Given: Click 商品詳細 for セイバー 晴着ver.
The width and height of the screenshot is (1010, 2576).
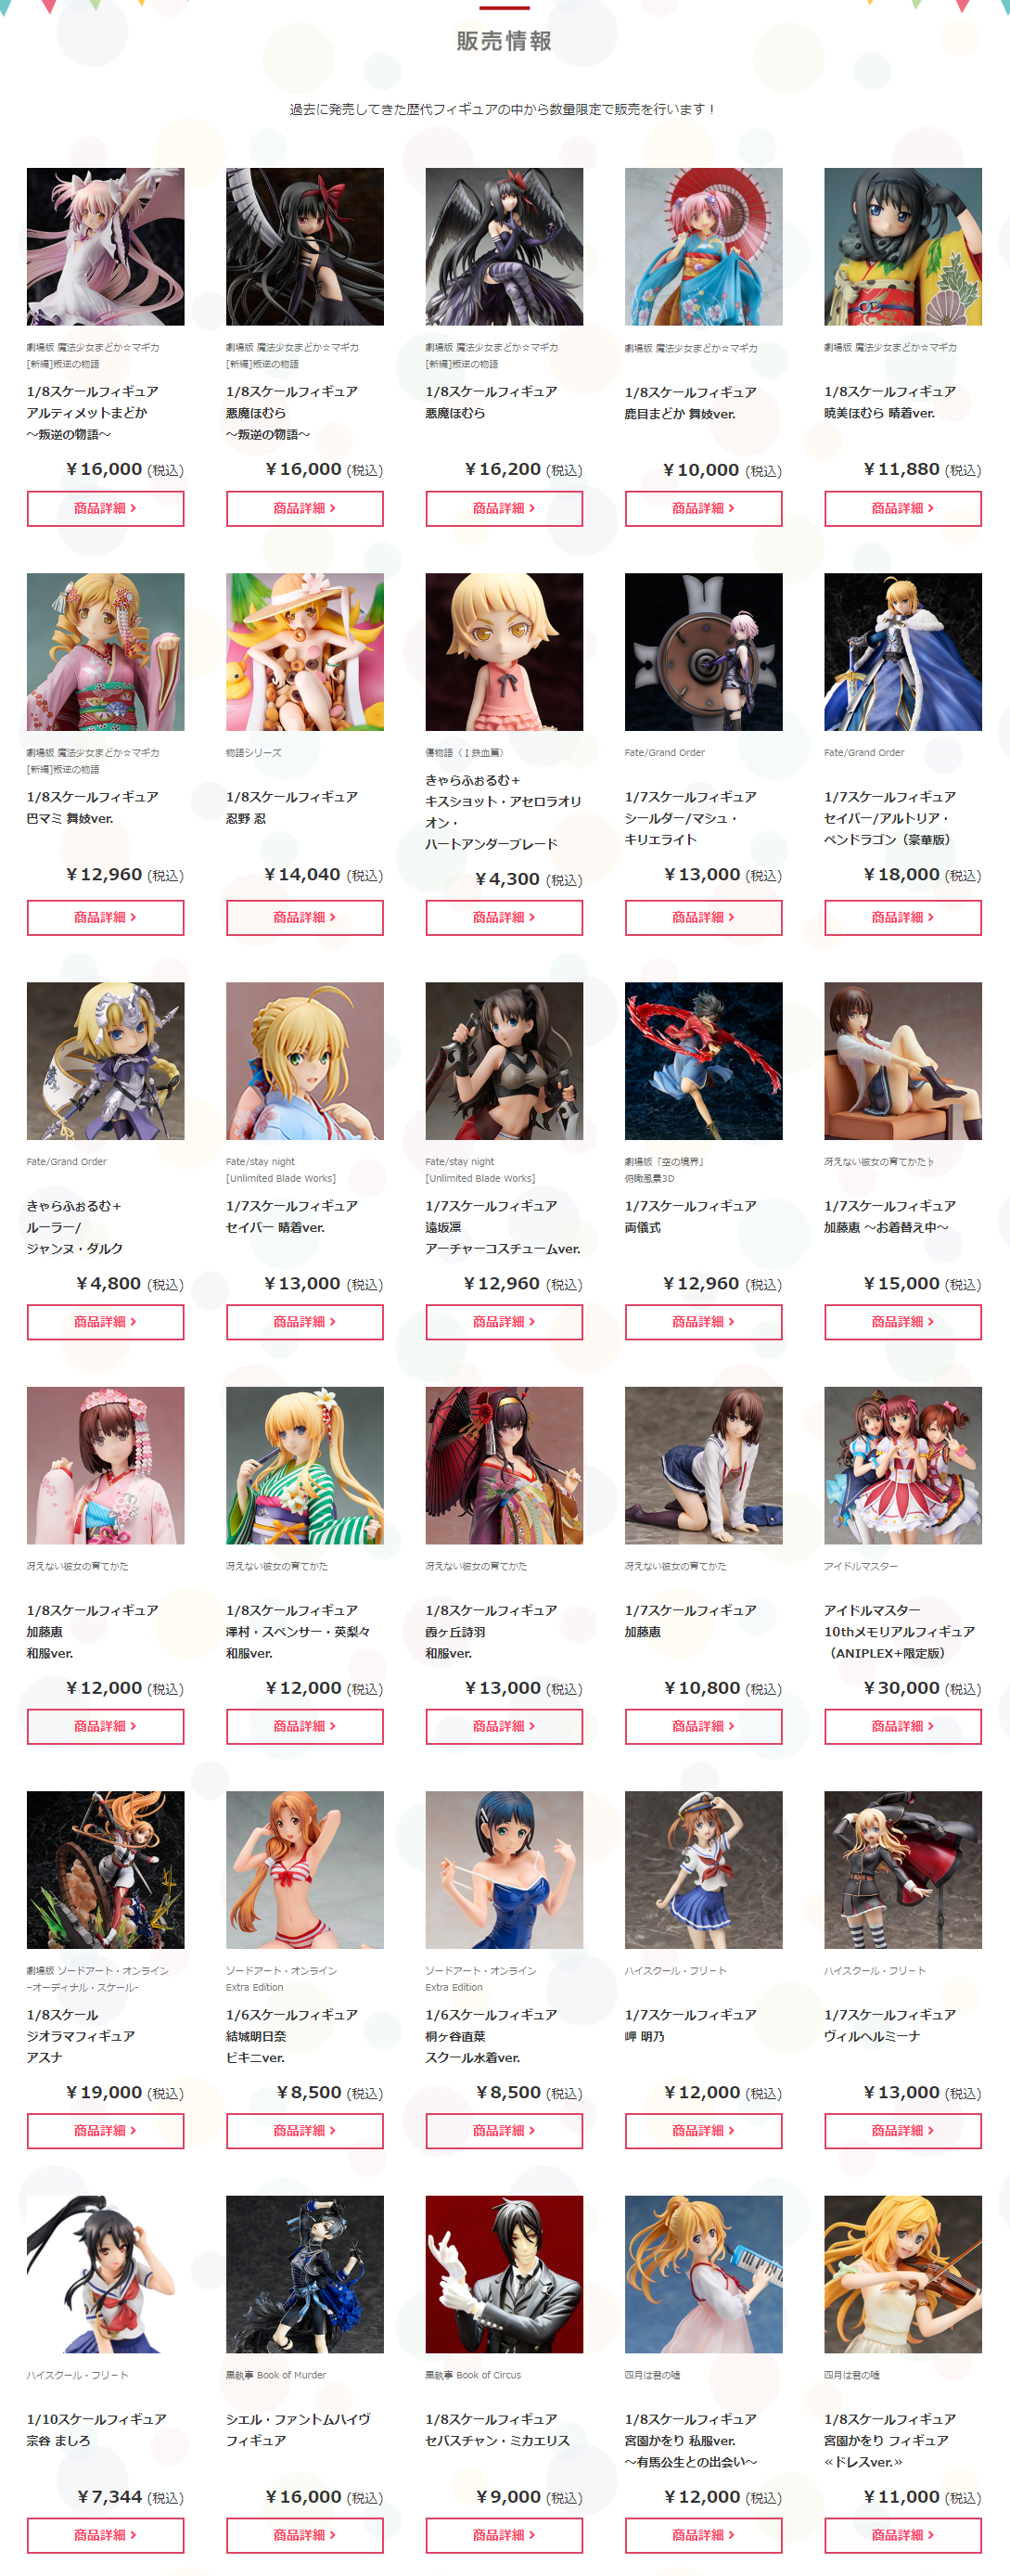Looking at the screenshot, I should coord(304,1322).
